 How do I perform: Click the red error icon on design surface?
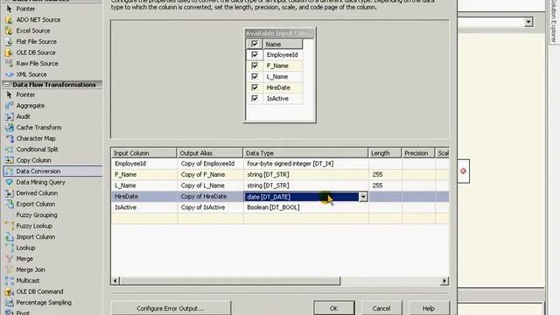coord(463,171)
